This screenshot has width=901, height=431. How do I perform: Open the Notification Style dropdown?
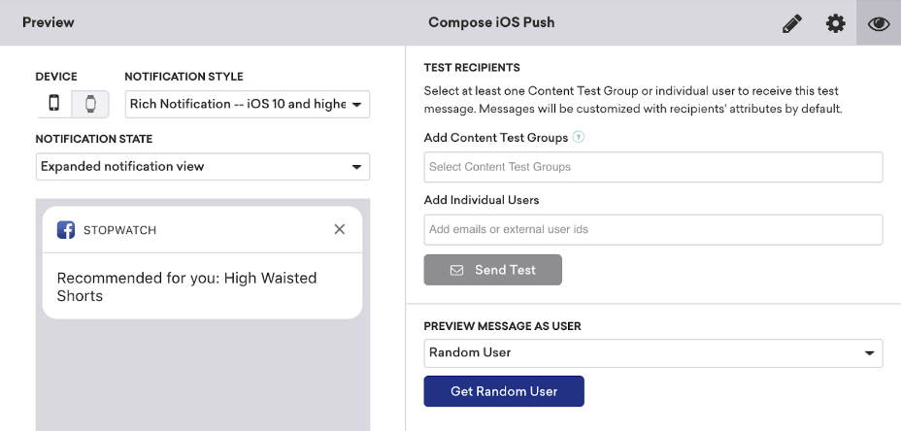pos(248,104)
